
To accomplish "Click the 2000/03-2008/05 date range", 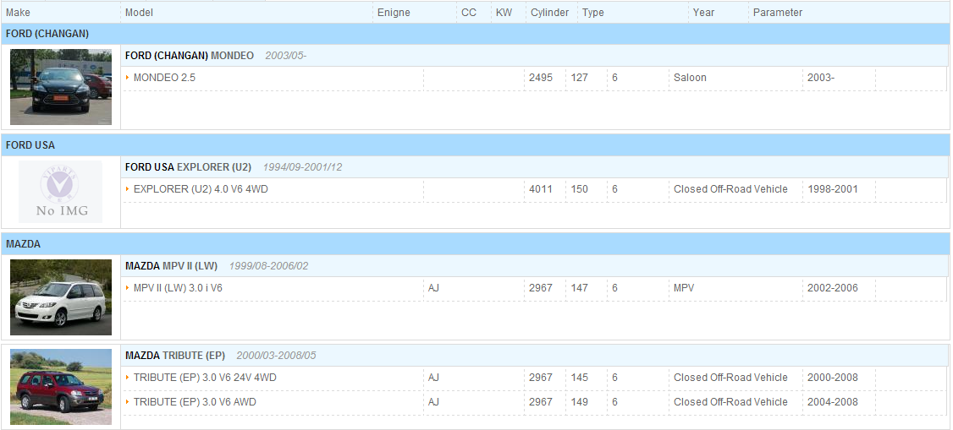I will [276, 356].
